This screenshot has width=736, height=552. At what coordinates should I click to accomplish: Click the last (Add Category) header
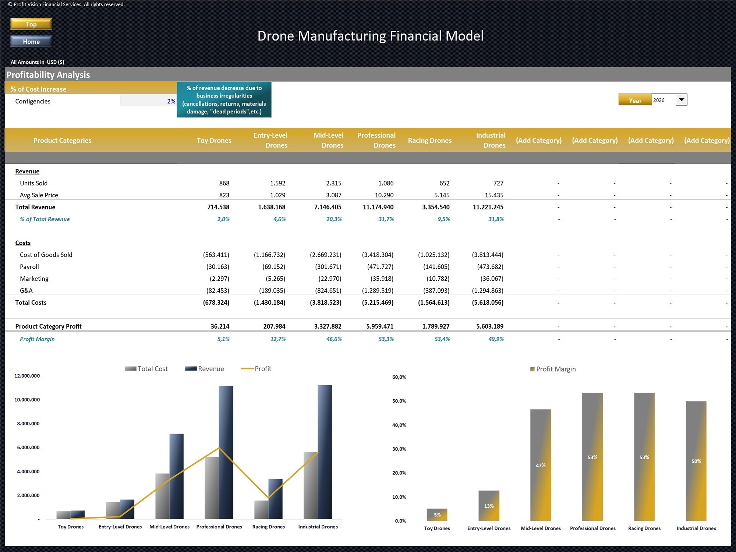(x=707, y=140)
